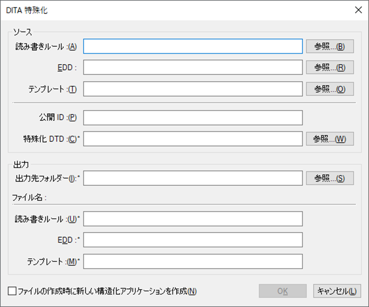This screenshot has width=369, height=307.
Task: Click the DITA 特殊化 title bar
Action: [x=171, y=10]
